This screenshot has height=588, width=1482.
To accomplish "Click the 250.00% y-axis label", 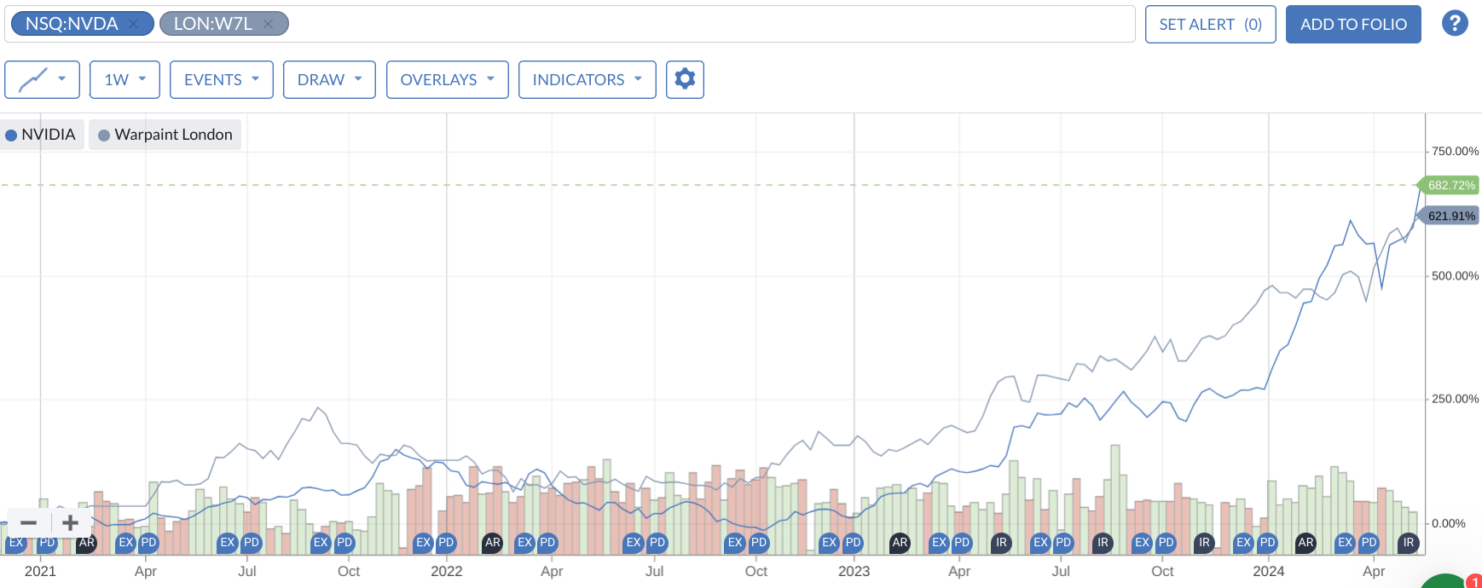I will [1455, 398].
